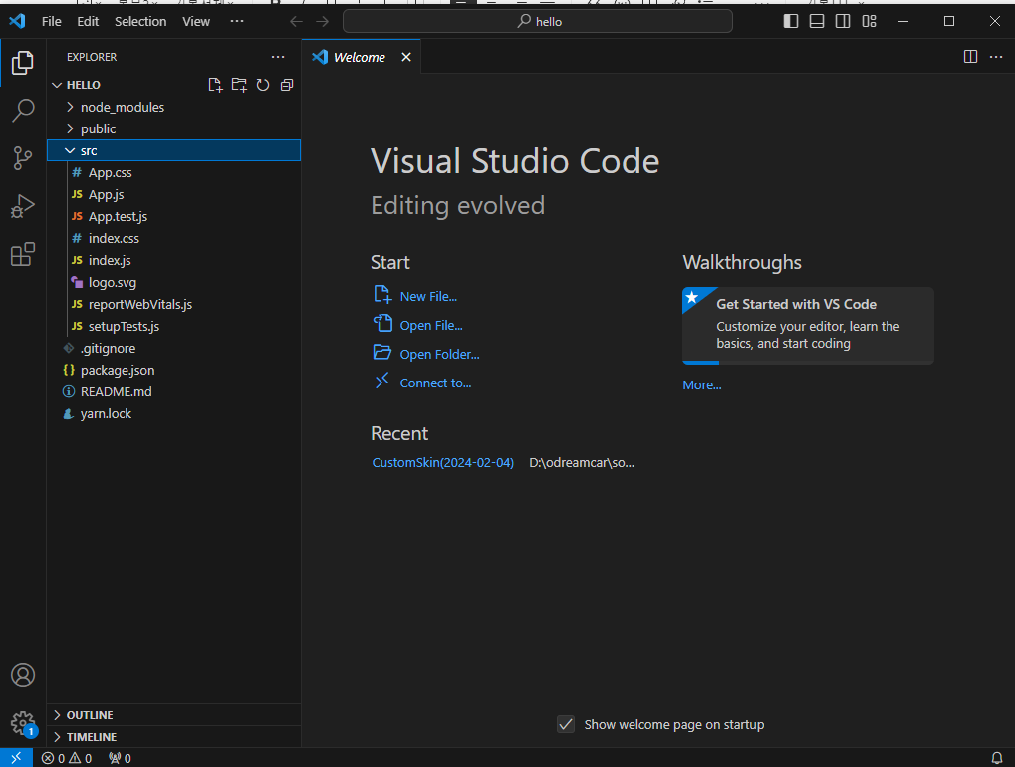Split the editor to the right
This screenshot has width=1015, height=767.
(970, 57)
